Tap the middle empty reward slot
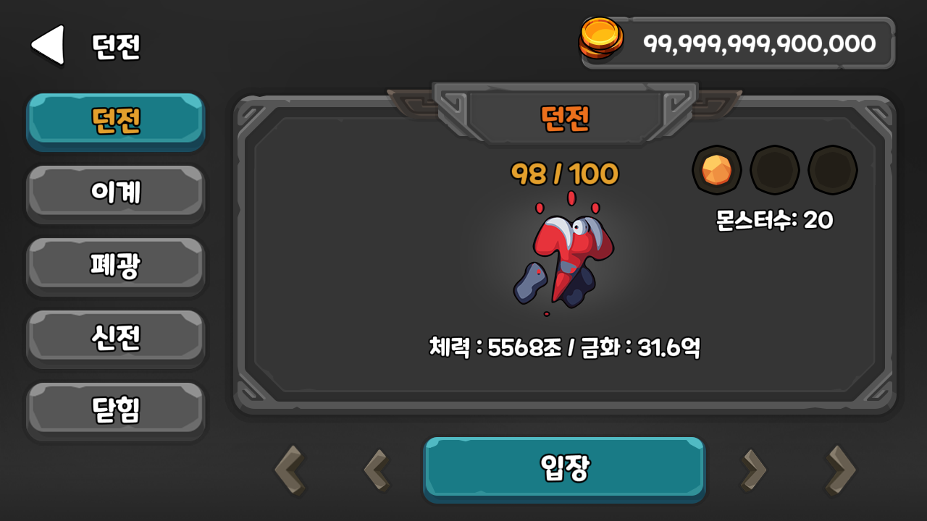927x521 pixels. 774,171
